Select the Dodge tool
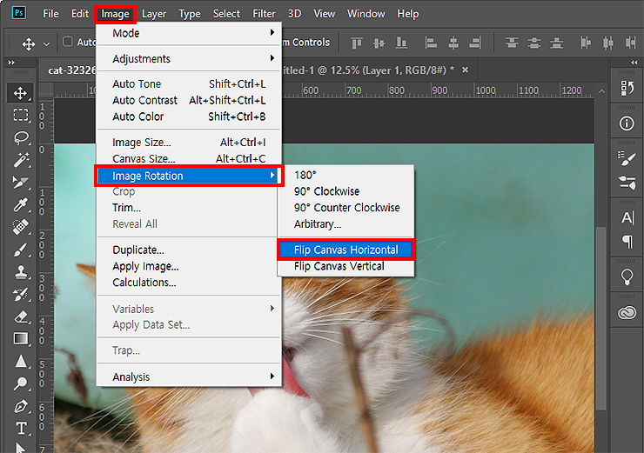The width and height of the screenshot is (644, 453). coord(20,383)
